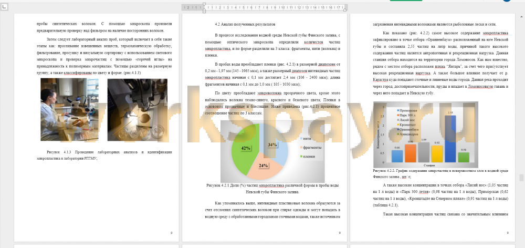Viewport: 525px width, 248px height.
Task: Click the green Александрия bar
Action: pos(463,157)
